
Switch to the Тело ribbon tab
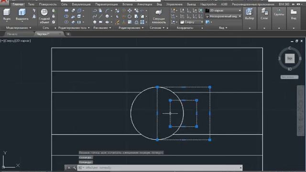pos(31,4)
